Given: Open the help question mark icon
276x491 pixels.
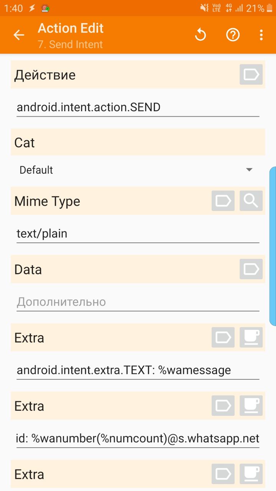Looking at the screenshot, I should pyautogui.click(x=233, y=35).
